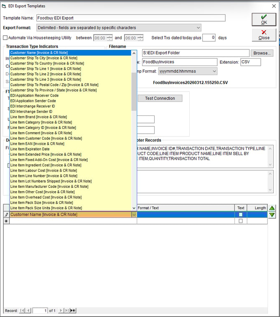Image resolution: width=280 pixels, height=317 pixels.
Task: Select Line Item Brand option
Action: click(70, 117)
